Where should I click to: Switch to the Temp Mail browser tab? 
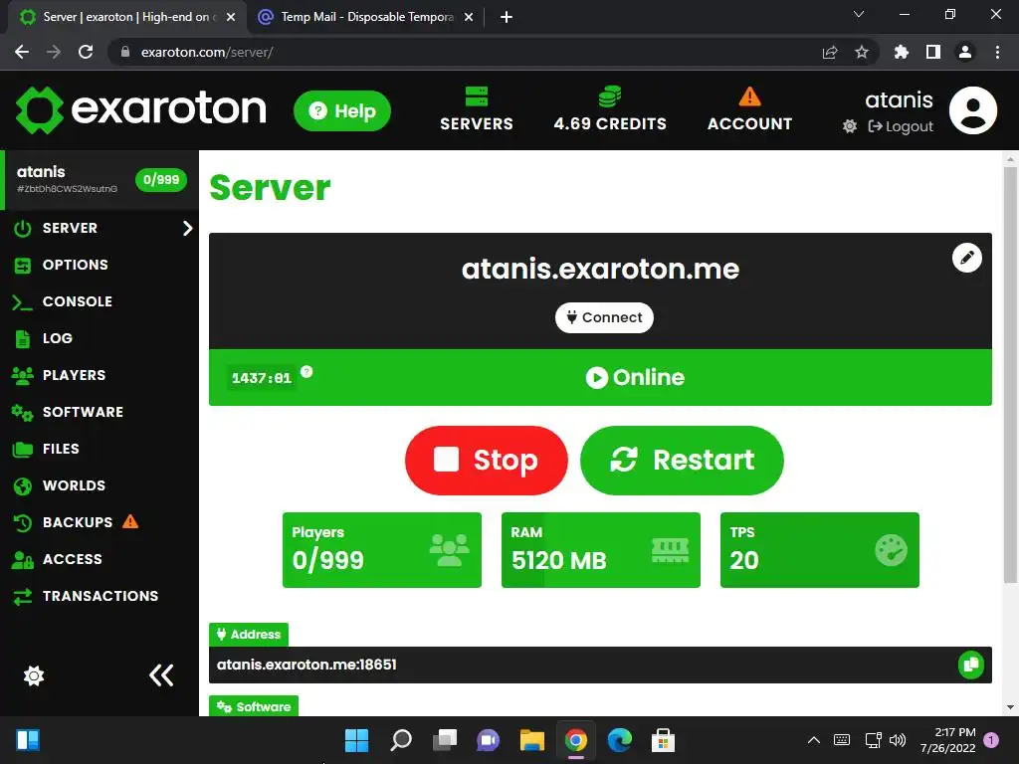coord(366,17)
